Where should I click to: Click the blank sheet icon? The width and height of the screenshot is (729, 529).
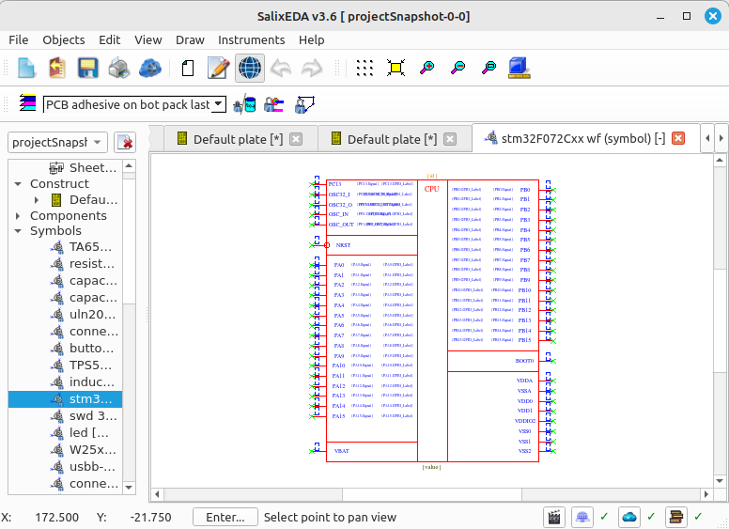click(x=188, y=68)
